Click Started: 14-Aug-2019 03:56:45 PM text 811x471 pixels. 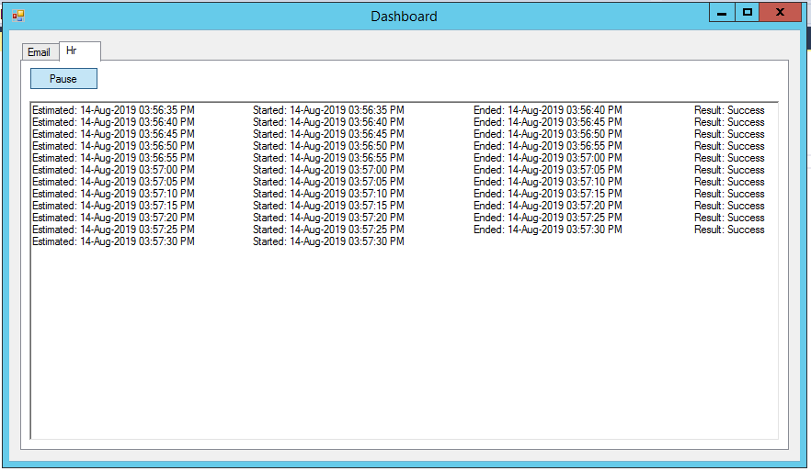click(x=328, y=134)
